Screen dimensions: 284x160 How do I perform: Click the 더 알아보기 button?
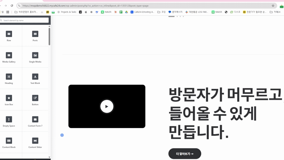[x=185, y=154]
